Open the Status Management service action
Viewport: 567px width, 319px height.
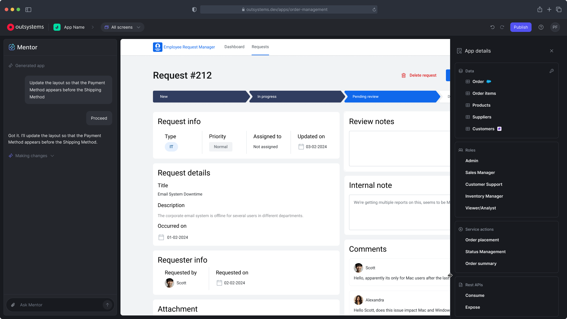(485, 252)
